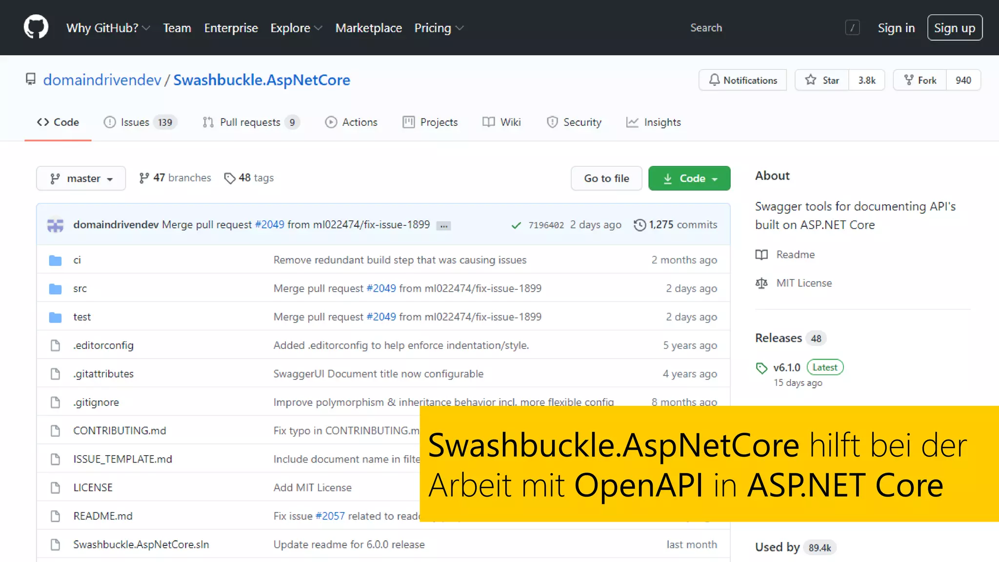The width and height of the screenshot is (999, 562).
Task: Expand the Explore dropdown
Action: click(296, 28)
